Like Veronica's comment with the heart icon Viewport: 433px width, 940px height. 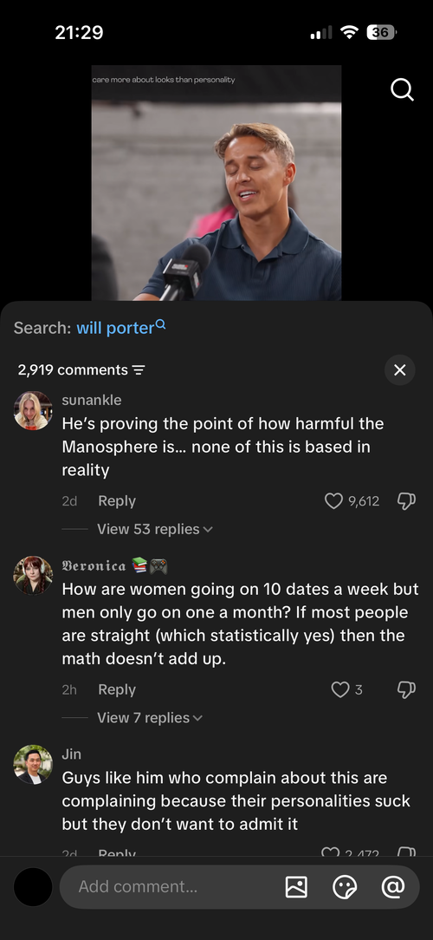(339, 689)
